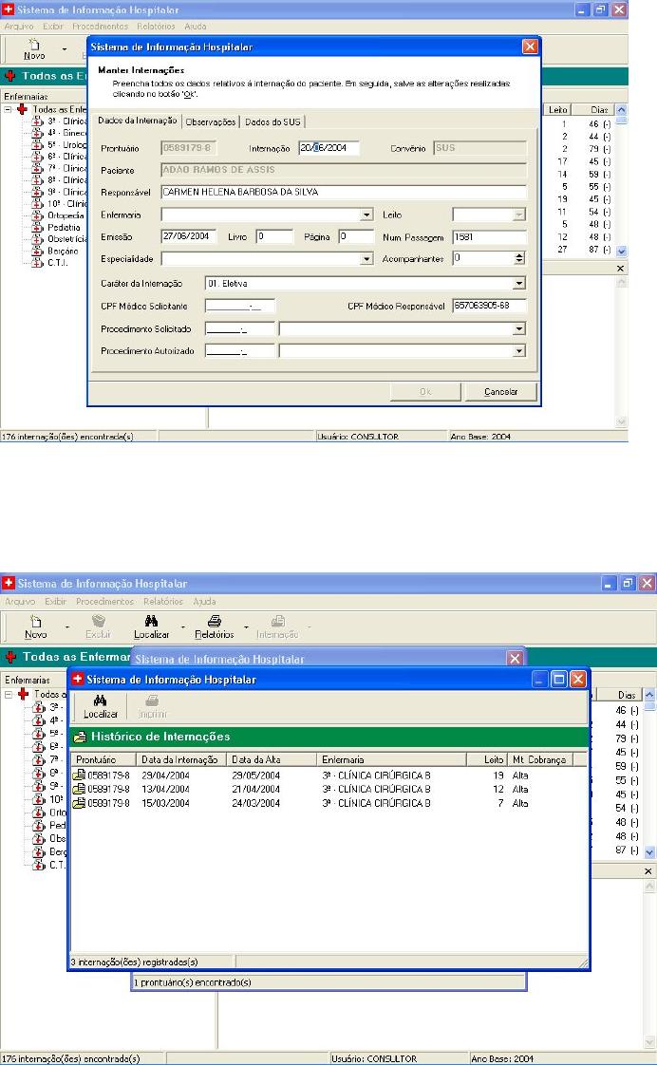Screen dimensions: 657x1065
Task: Click the Procedimento Autorizado code field
Action: coord(240,351)
